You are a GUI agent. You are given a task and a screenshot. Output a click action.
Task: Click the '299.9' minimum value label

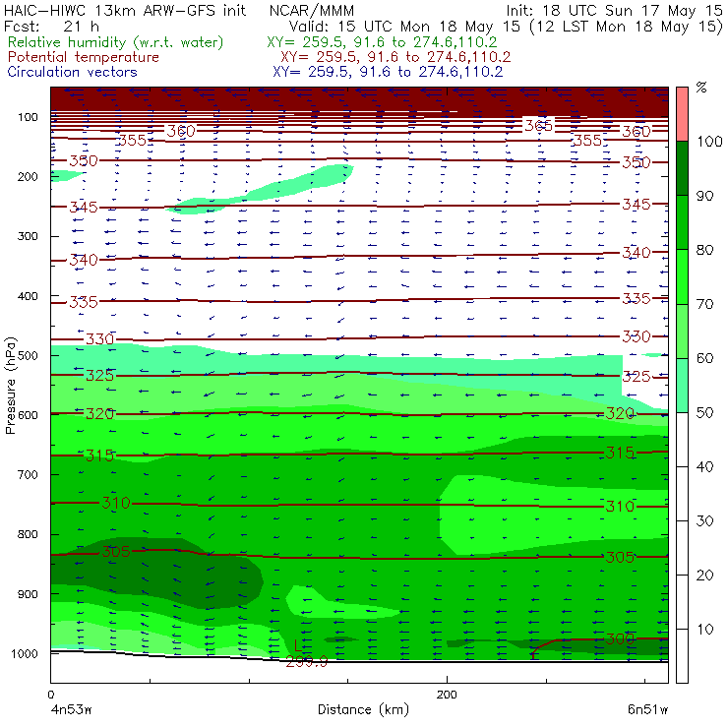[306, 662]
